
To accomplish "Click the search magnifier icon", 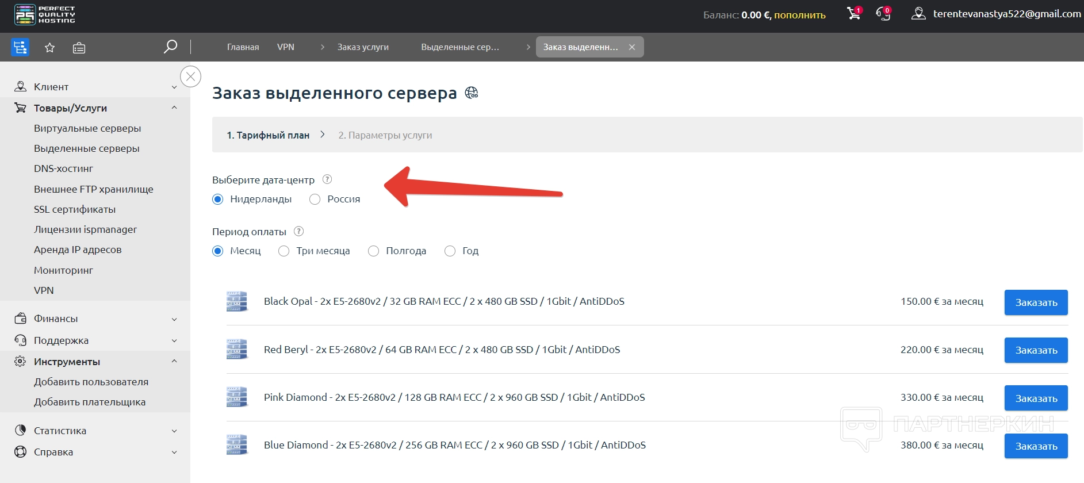I will tap(170, 47).
